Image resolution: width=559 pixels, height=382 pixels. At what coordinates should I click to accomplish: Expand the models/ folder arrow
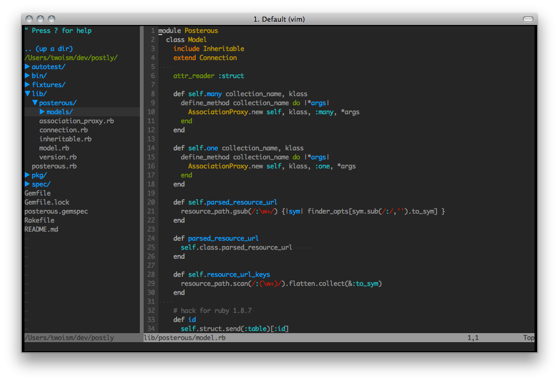[42, 112]
